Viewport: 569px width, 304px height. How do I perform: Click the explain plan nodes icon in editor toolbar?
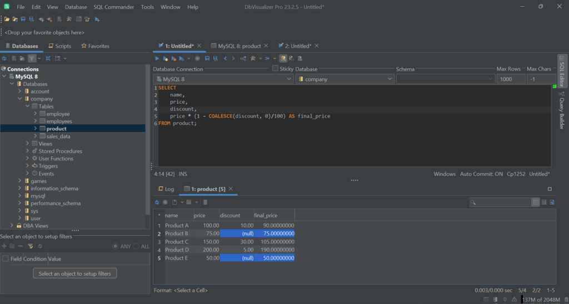click(x=243, y=58)
